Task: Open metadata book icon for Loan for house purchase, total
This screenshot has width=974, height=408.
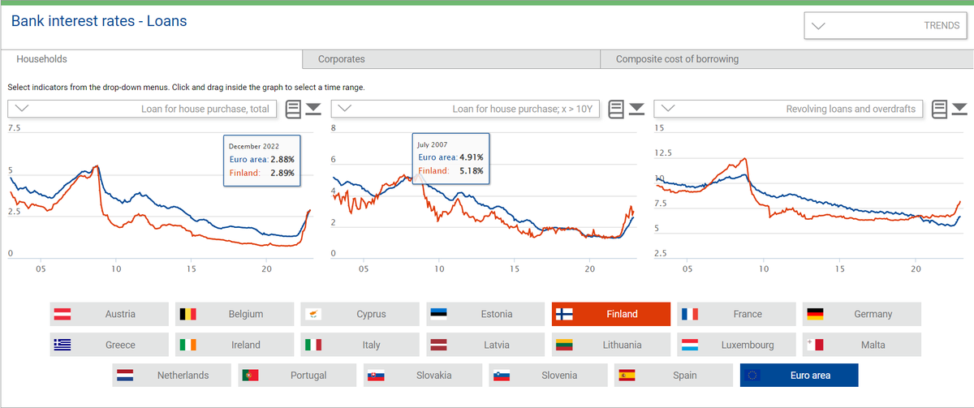Action: point(292,109)
